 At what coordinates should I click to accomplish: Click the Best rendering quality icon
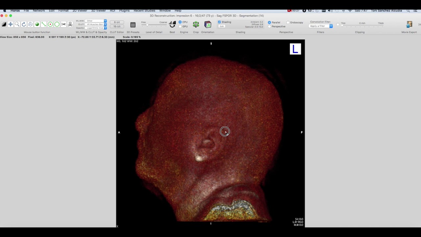coord(172,24)
